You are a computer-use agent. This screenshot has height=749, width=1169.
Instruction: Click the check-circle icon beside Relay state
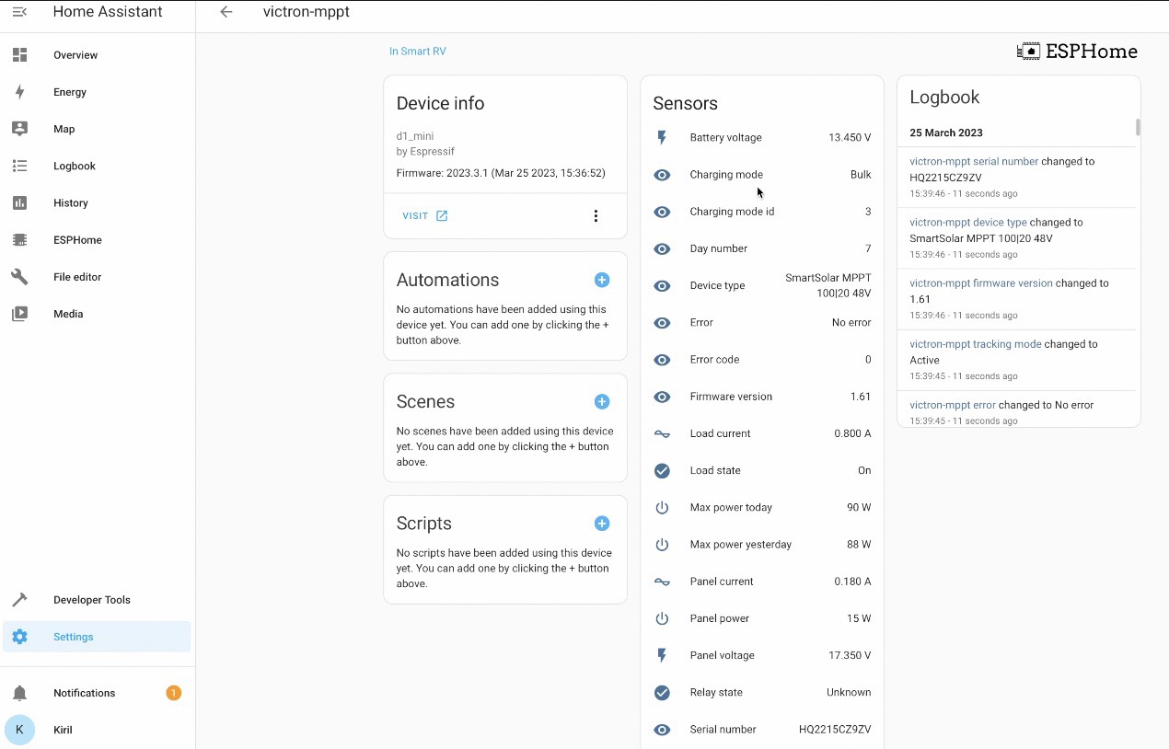[662, 692]
